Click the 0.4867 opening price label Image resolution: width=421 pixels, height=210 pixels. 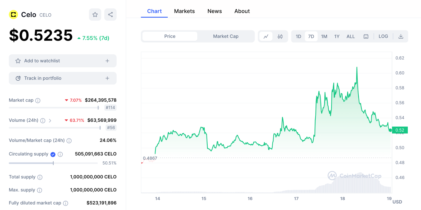pyautogui.click(x=150, y=158)
